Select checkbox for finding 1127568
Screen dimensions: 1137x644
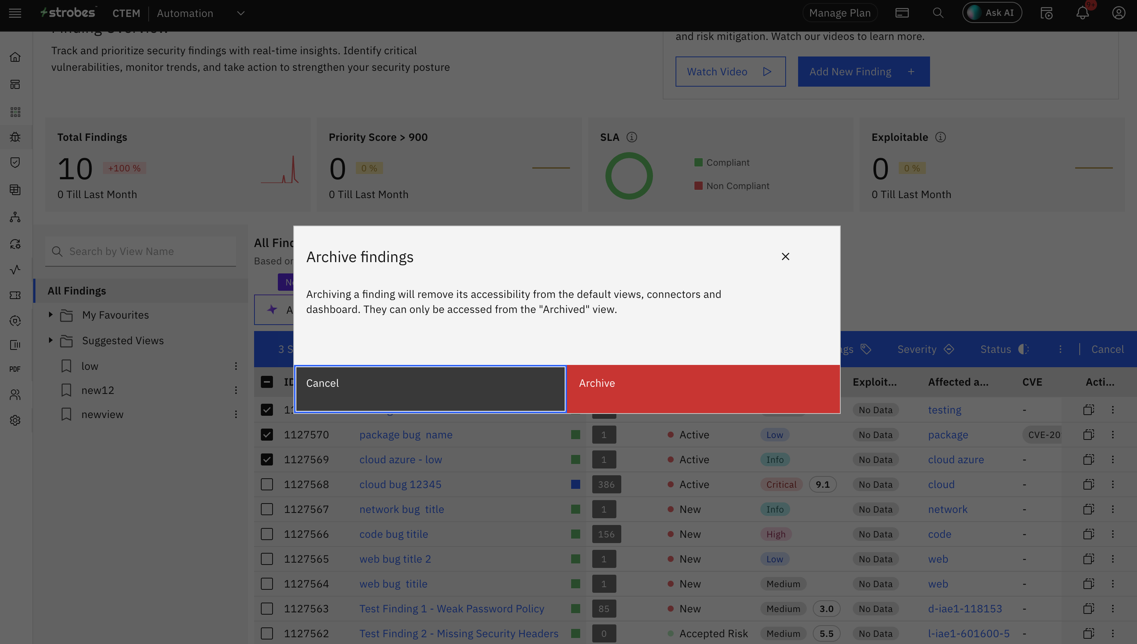pyautogui.click(x=267, y=484)
